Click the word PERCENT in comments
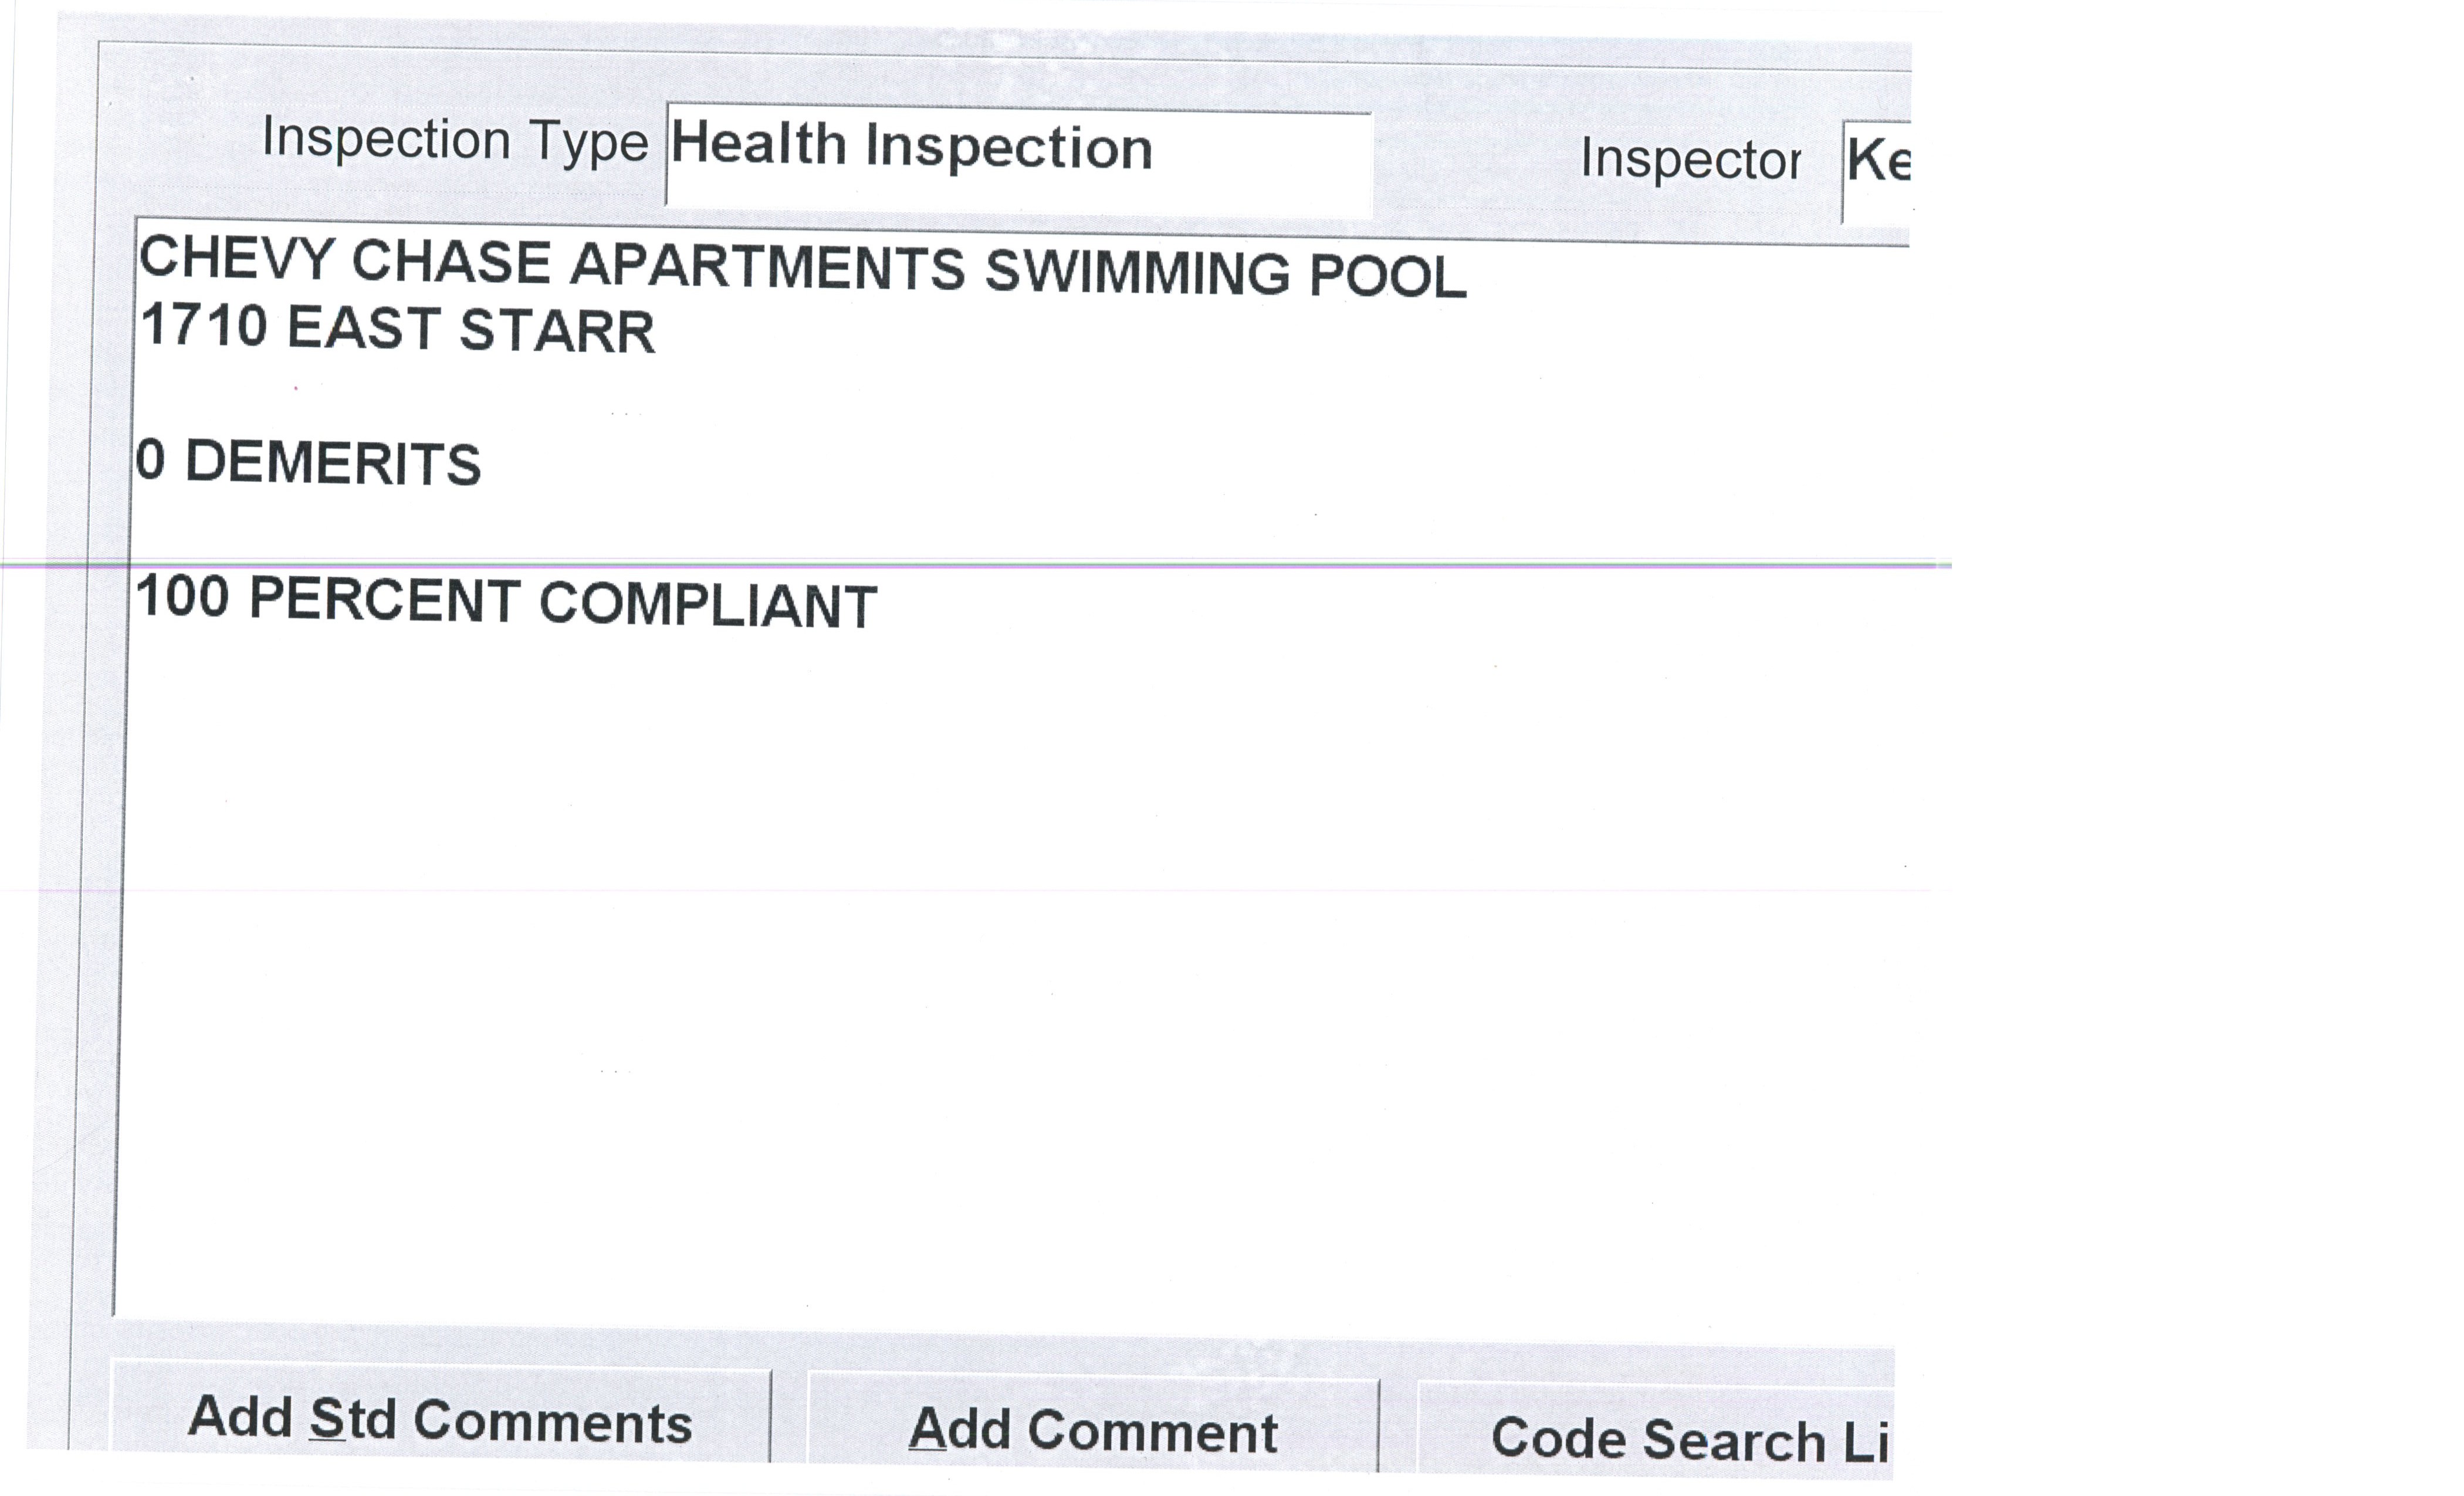The width and height of the screenshot is (2464, 1496). [x=384, y=600]
